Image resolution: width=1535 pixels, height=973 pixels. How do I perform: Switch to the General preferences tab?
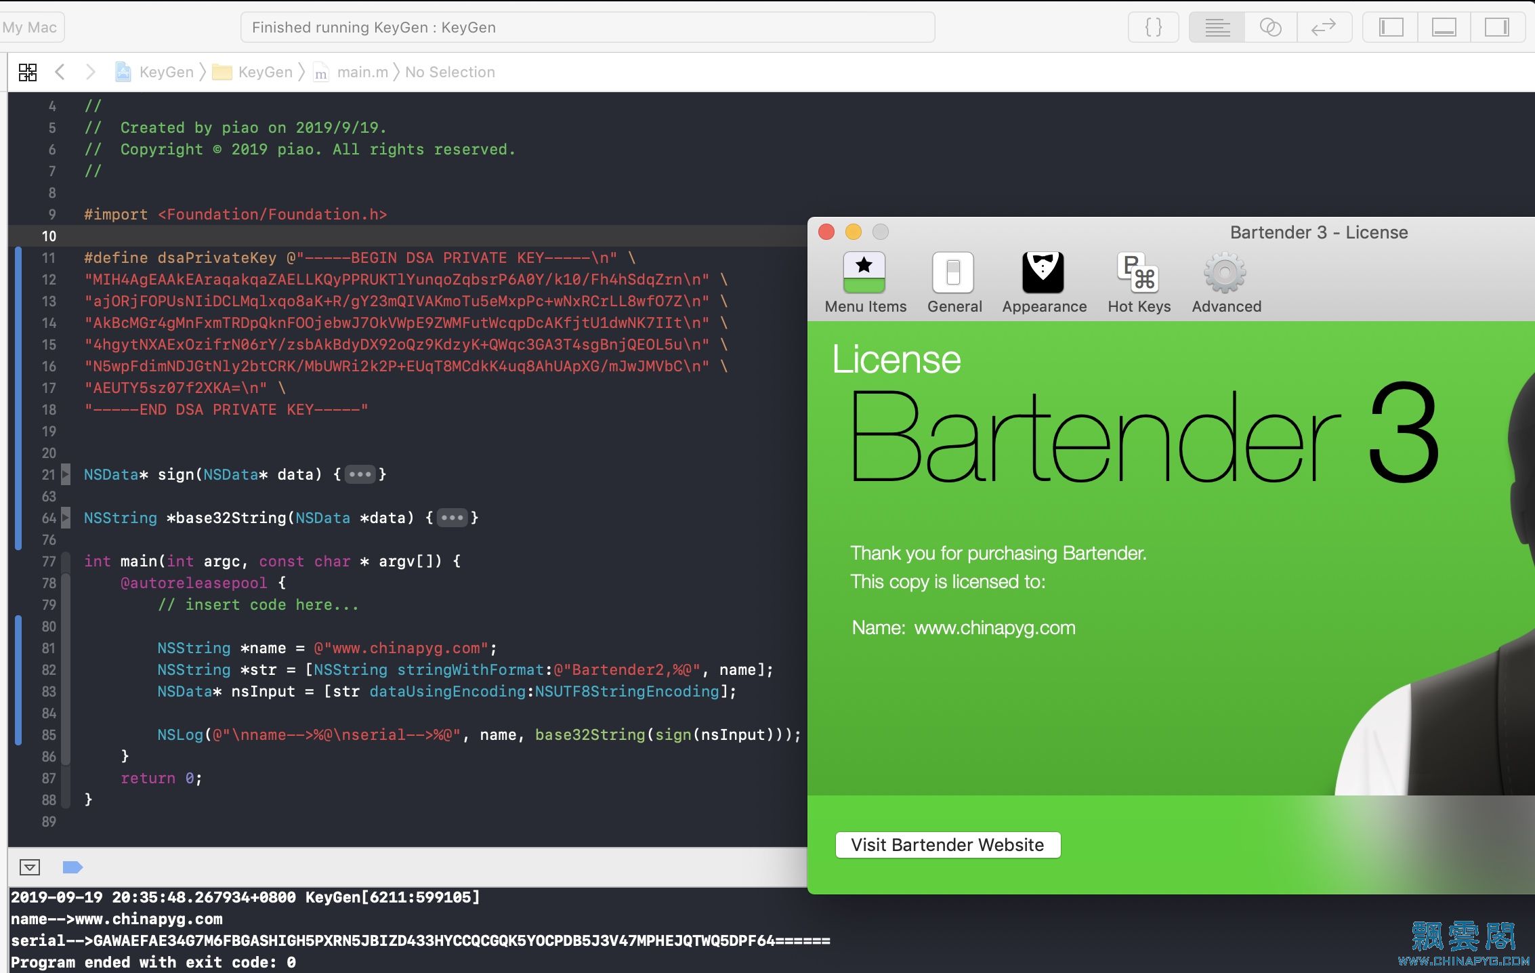[954, 283]
